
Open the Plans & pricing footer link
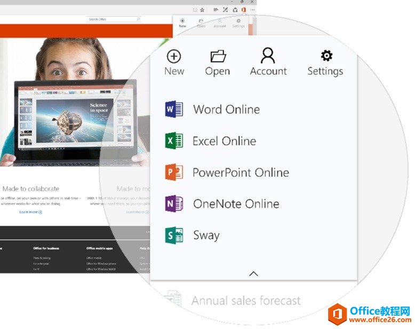42,258
